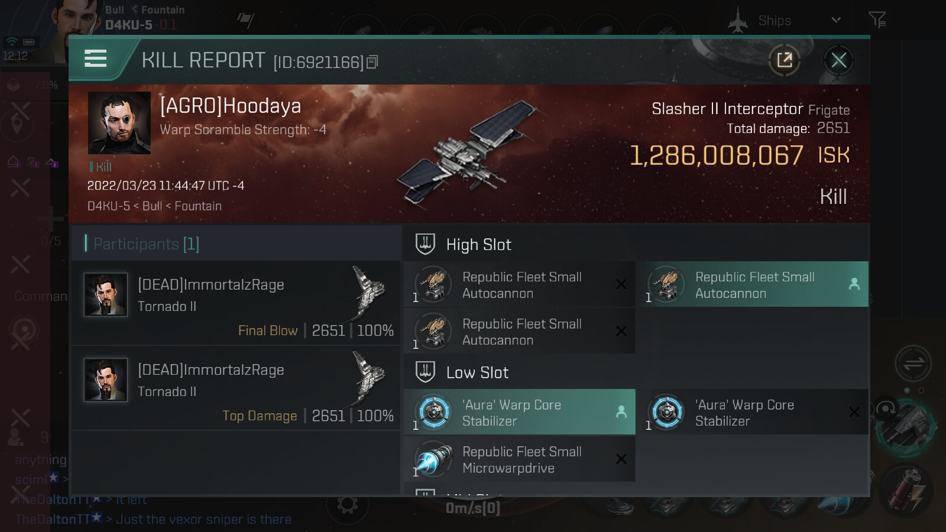
Task: Share the kill report externally
Action: pyautogui.click(x=785, y=60)
